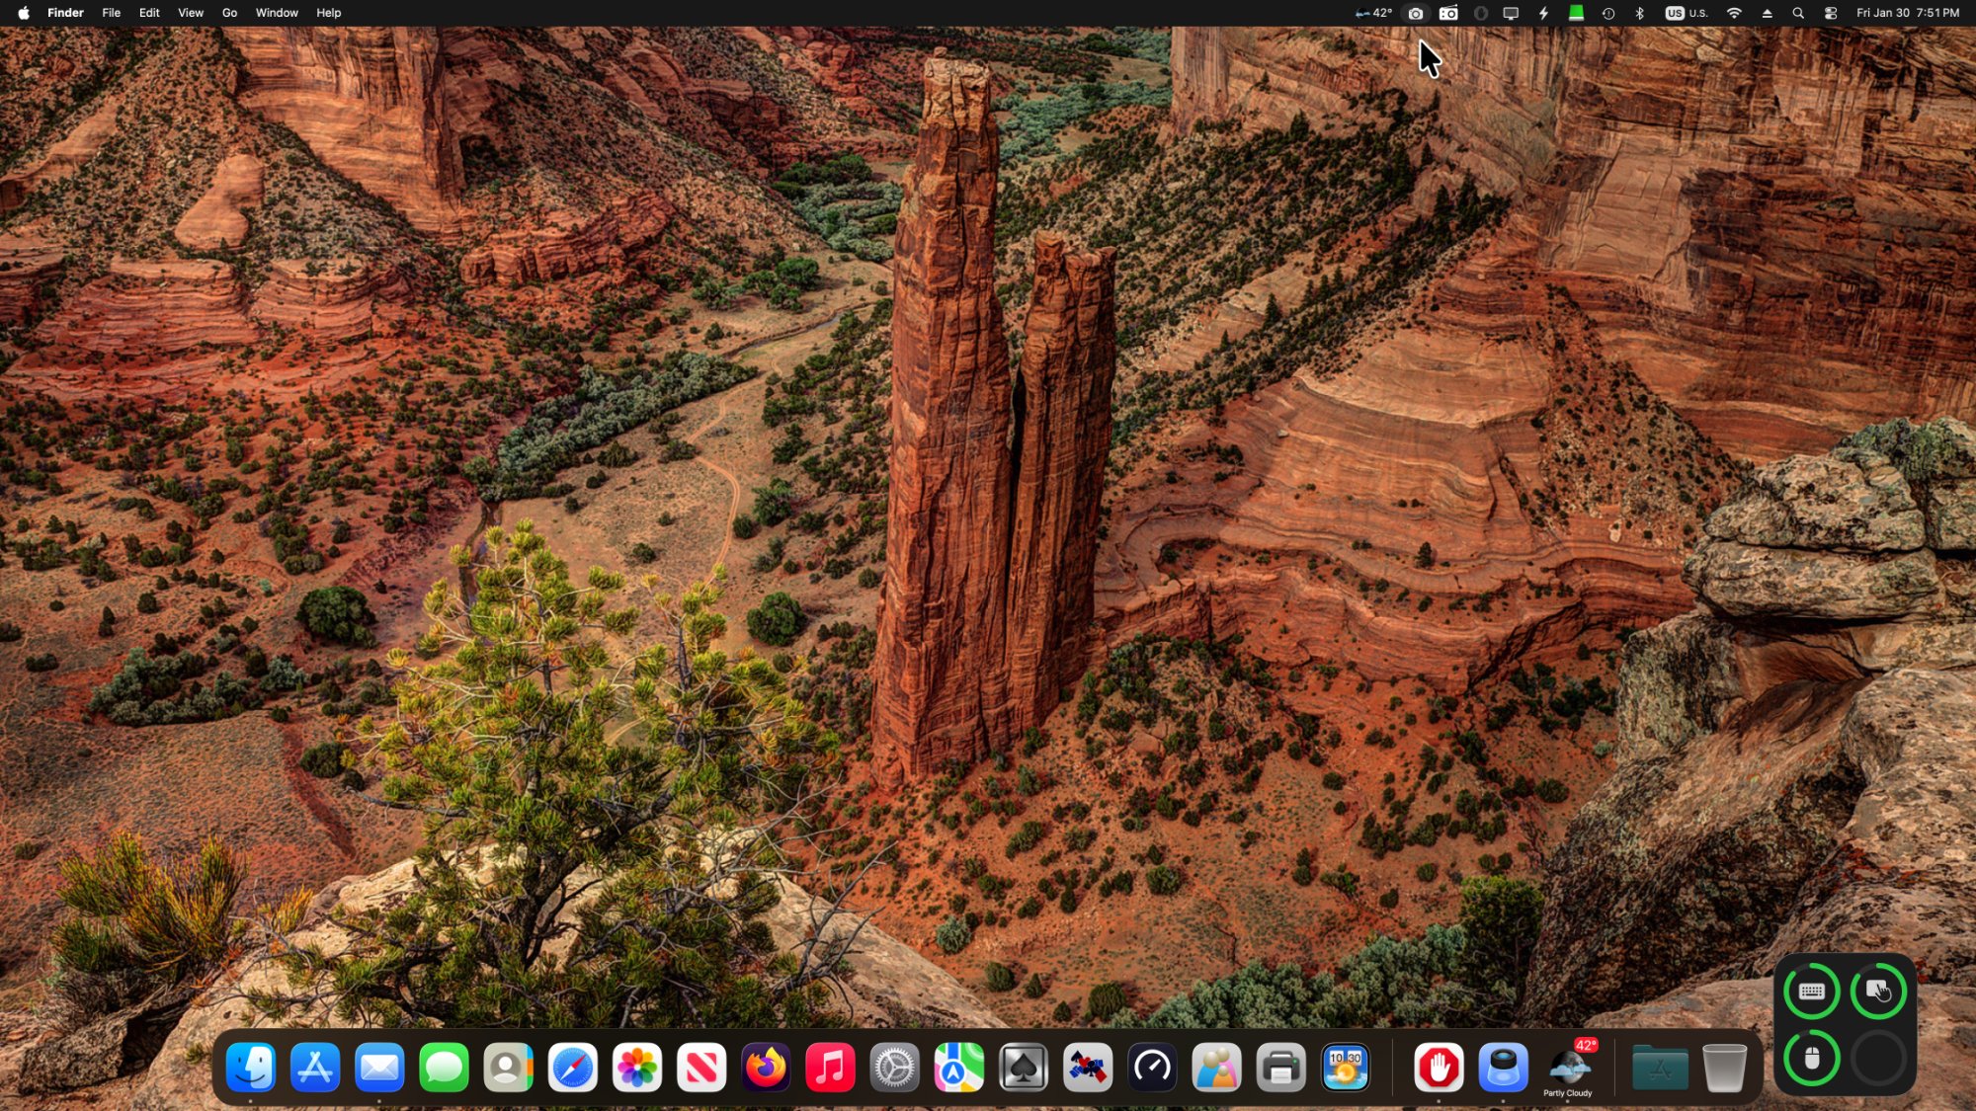Open Control Center toggles in the menu bar
This screenshot has width=1976, height=1111.
(x=1831, y=13)
